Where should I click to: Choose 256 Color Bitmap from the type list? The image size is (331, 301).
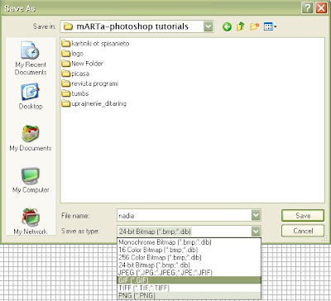point(189,257)
